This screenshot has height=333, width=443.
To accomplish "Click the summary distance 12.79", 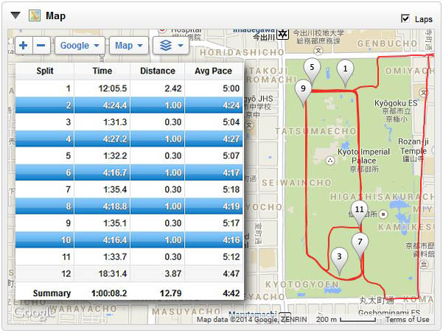I will 171,293.
